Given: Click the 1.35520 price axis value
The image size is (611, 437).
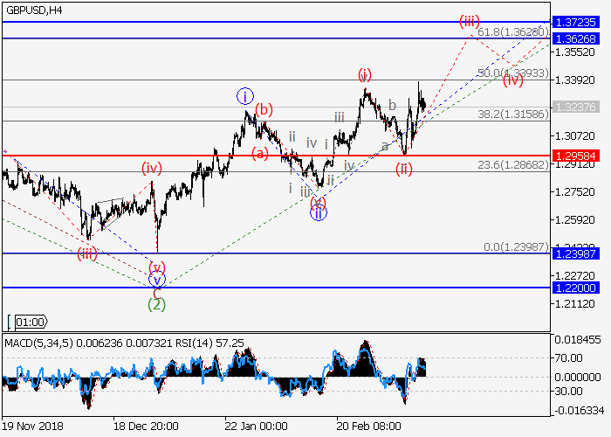Looking at the screenshot, I should [575, 52].
